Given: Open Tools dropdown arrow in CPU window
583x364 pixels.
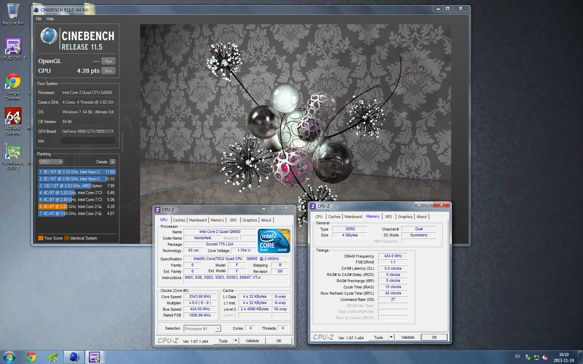Looking at the screenshot, I should [236, 341].
